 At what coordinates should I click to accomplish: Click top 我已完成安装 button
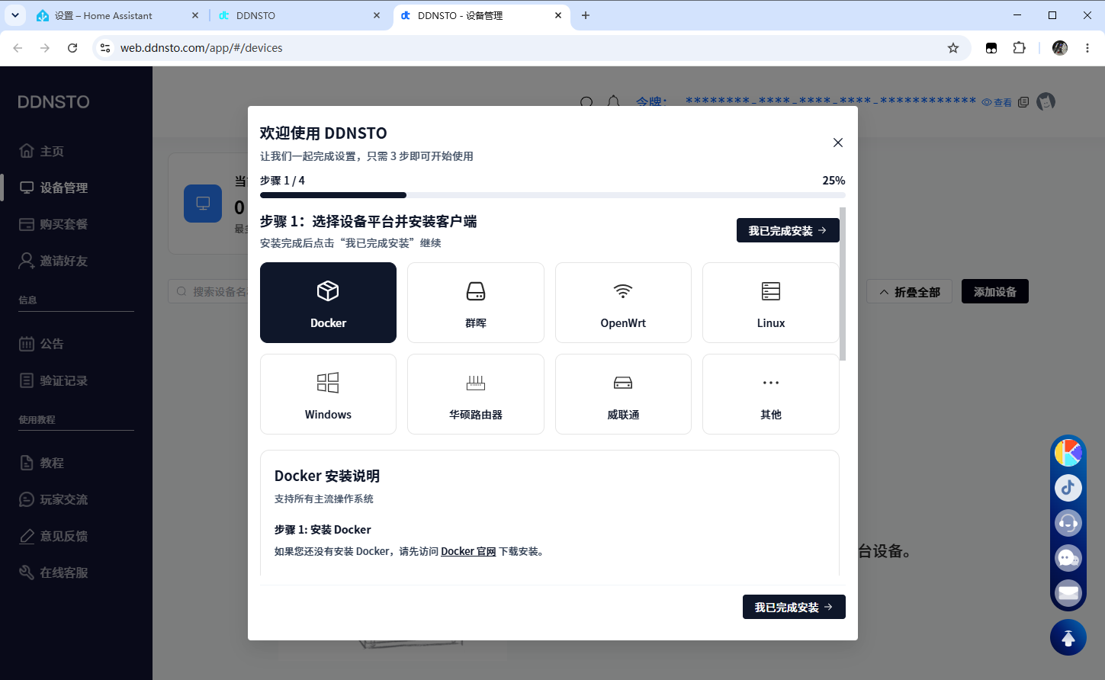(x=788, y=230)
